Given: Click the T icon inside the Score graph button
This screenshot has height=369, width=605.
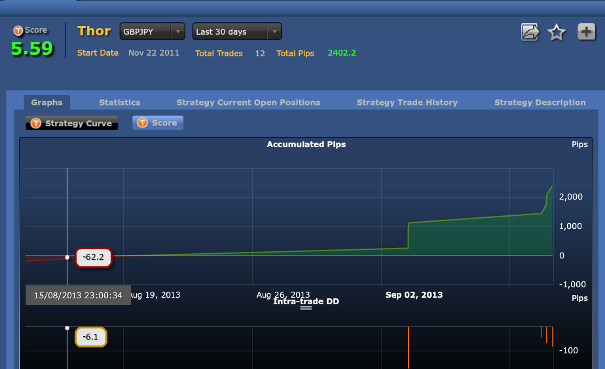Looking at the screenshot, I should point(142,122).
